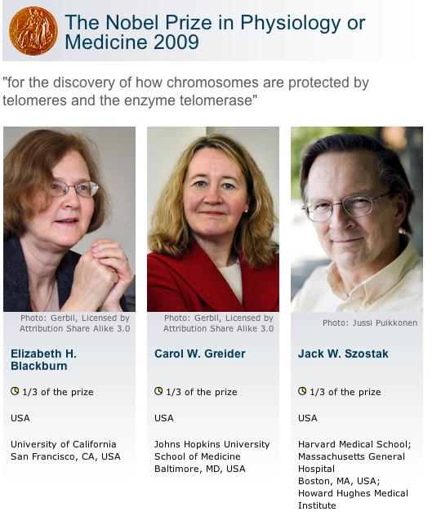Click the prize share pie icon under Greider
Viewport: 441px width, 516px height.
tap(158, 391)
